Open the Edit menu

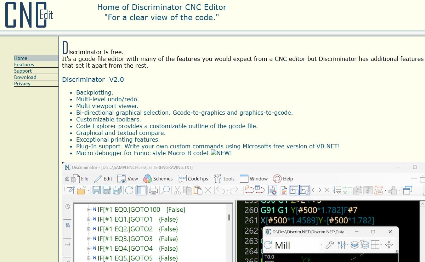click(x=103, y=178)
